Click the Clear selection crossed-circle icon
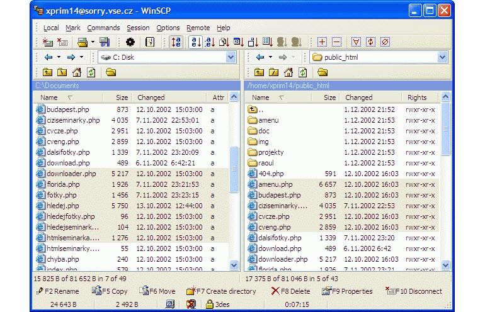This screenshot has height=312, width=485. click(x=385, y=42)
